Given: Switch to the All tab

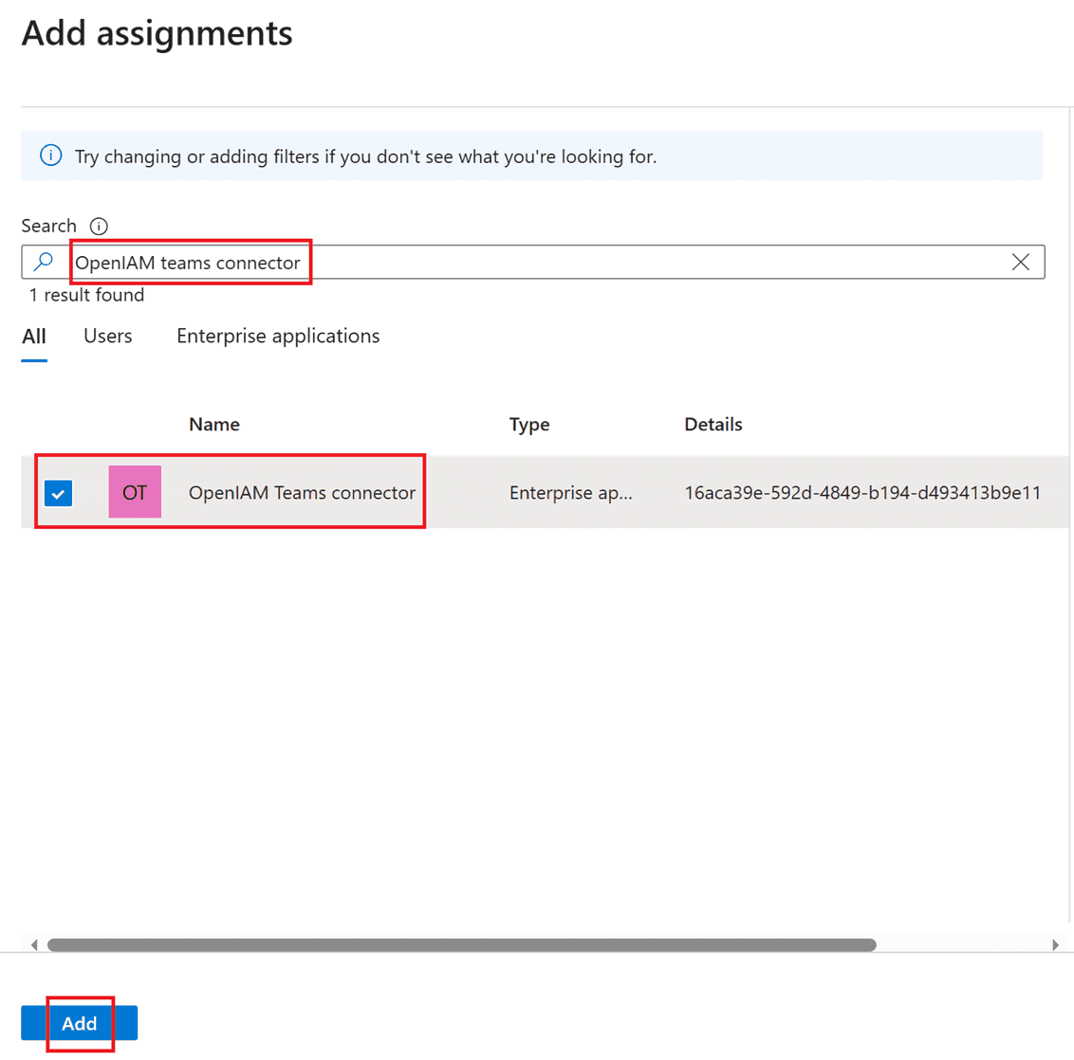Looking at the screenshot, I should 34,337.
